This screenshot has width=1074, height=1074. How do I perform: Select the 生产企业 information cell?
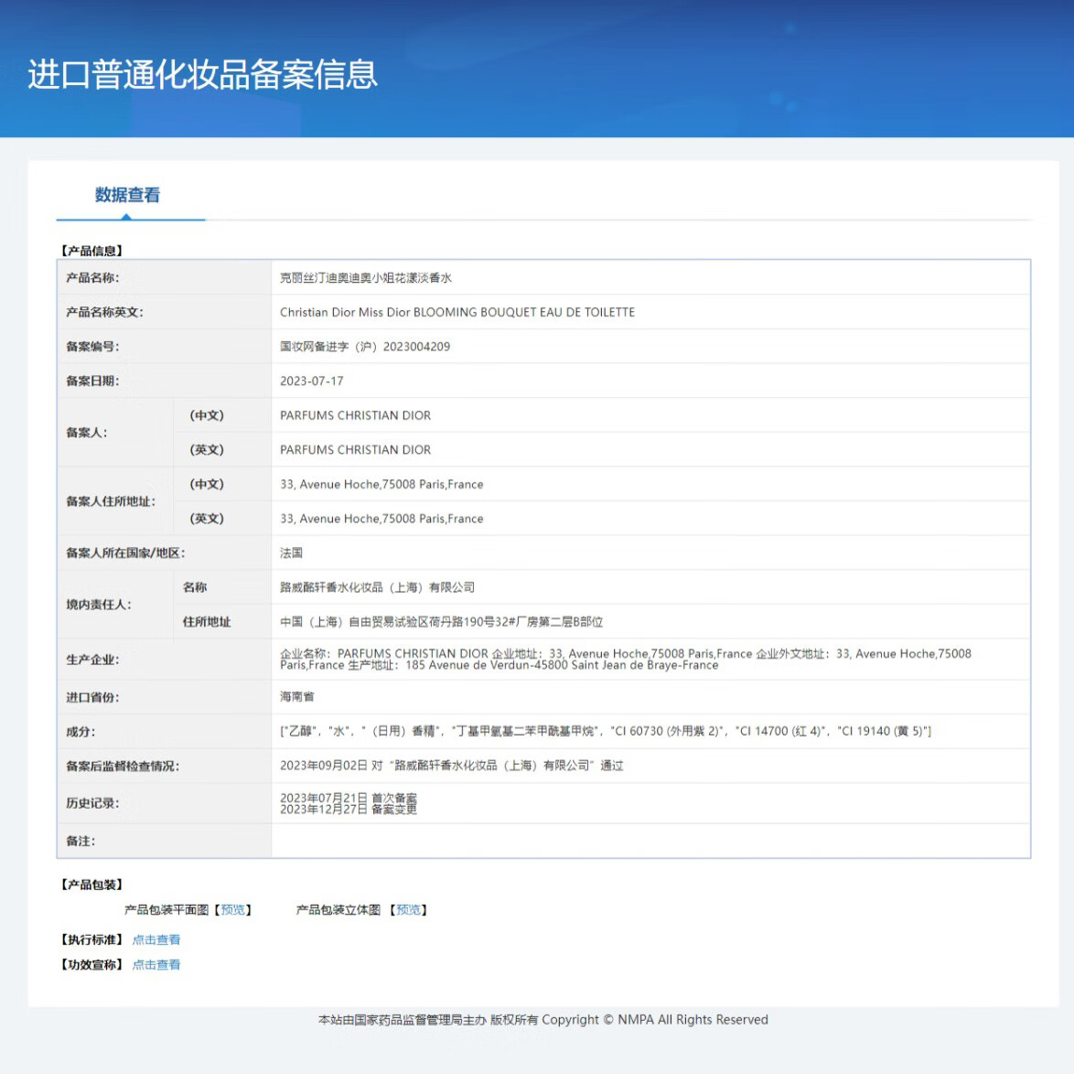(x=549, y=659)
